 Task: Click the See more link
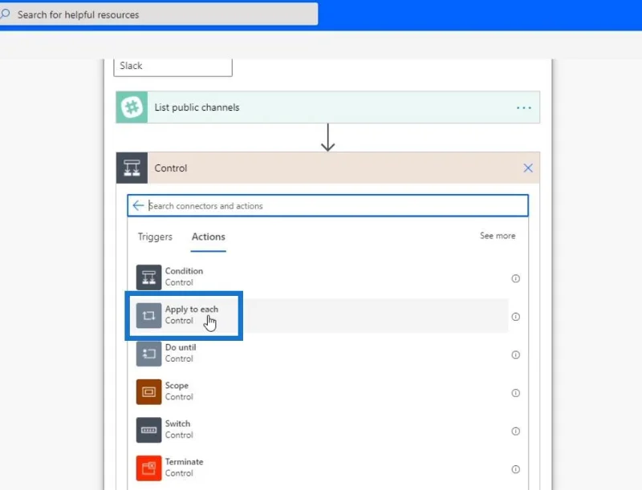click(498, 236)
